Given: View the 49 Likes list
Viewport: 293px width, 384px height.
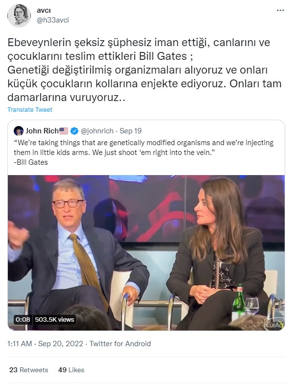Looking at the screenshot, I should tap(71, 370).
